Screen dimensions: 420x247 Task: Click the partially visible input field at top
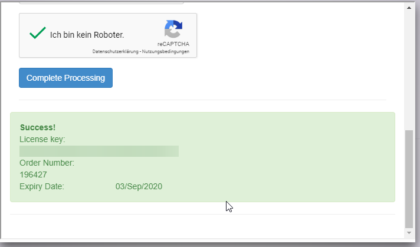[x=100, y=2]
